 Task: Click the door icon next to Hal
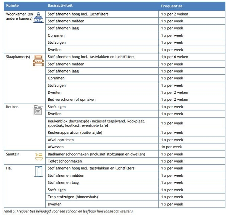39,171
